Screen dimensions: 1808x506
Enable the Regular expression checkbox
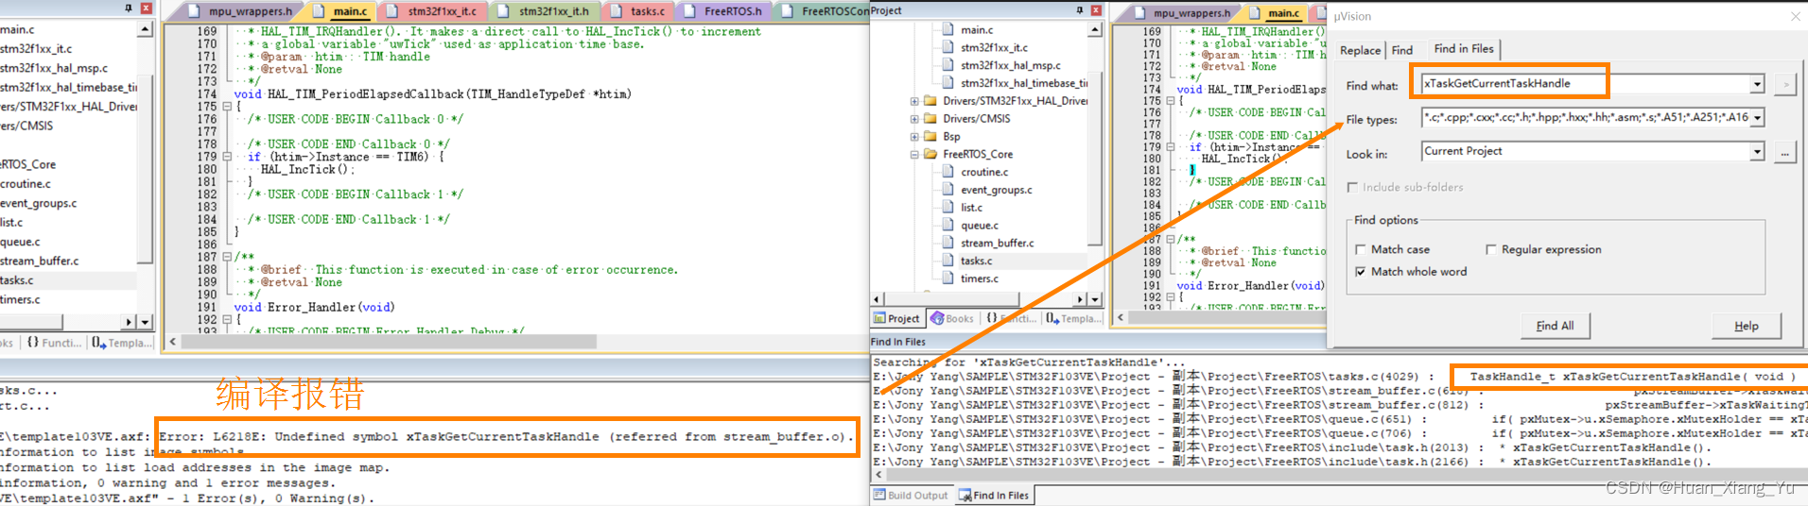[1490, 250]
